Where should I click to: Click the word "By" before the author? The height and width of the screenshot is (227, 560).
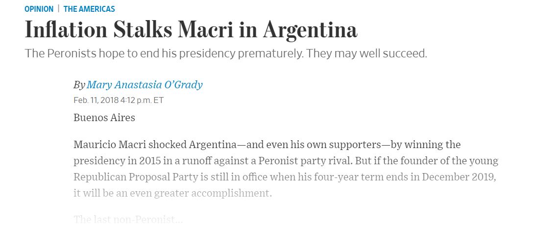pyautogui.click(x=79, y=85)
